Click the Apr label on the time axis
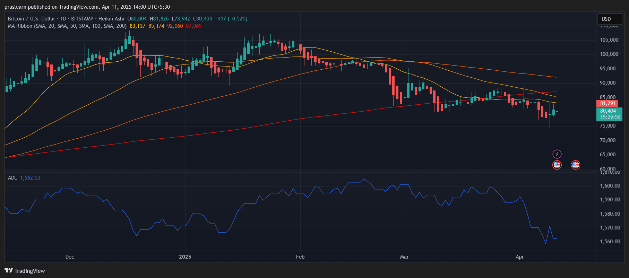 point(519,257)
